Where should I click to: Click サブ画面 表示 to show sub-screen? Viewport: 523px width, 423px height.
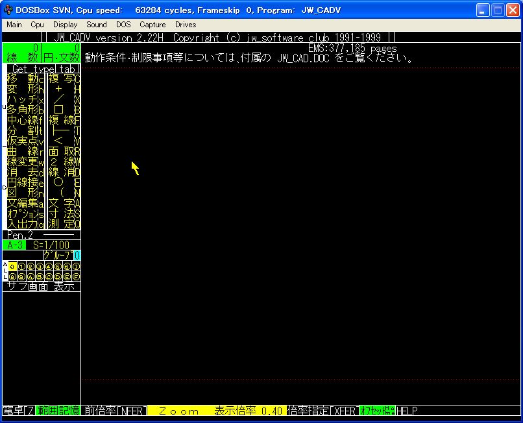(41, 286)
